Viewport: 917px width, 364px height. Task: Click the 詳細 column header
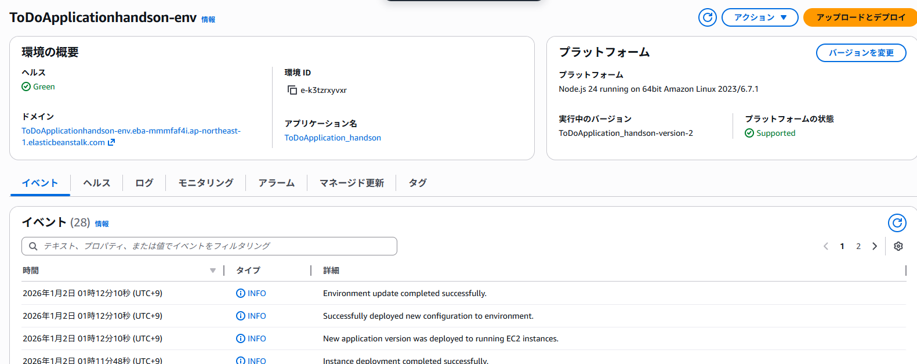point(331,271)
